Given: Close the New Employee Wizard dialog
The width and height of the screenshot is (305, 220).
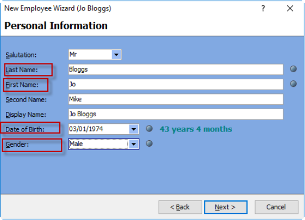Looking at the screenshot, I should click(x=290, y=8).
